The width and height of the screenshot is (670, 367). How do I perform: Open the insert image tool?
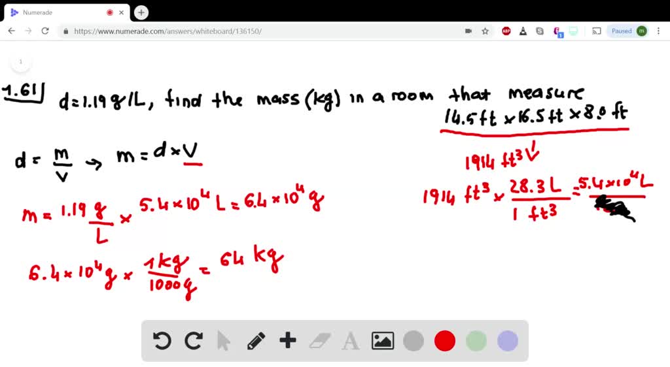click(382, 341)
